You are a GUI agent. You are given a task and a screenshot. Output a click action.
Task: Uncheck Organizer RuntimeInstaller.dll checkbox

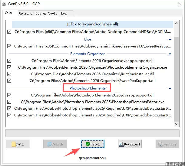[9, 74]
